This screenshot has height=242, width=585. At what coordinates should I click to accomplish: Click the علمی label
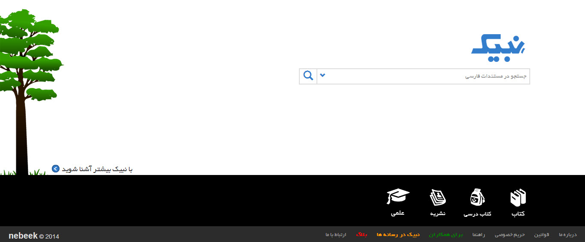[398, 213]
